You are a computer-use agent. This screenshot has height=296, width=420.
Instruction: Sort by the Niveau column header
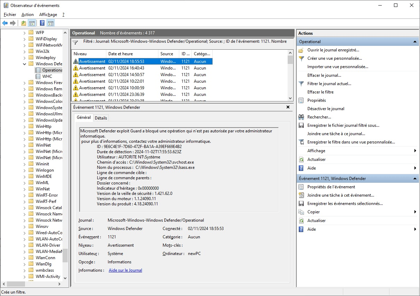(x=89, y=54)
